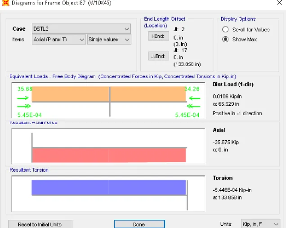The height and width of the screenshot is (228, 286).
Task: Click the J-End button
Action: (158, 56)
